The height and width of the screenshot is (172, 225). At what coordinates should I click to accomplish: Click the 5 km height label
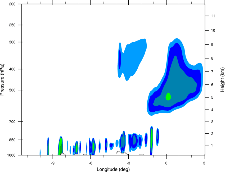coord(212,97)
